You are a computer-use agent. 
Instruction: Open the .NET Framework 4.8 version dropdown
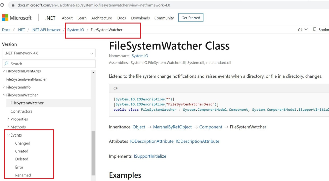pos(49,53)
